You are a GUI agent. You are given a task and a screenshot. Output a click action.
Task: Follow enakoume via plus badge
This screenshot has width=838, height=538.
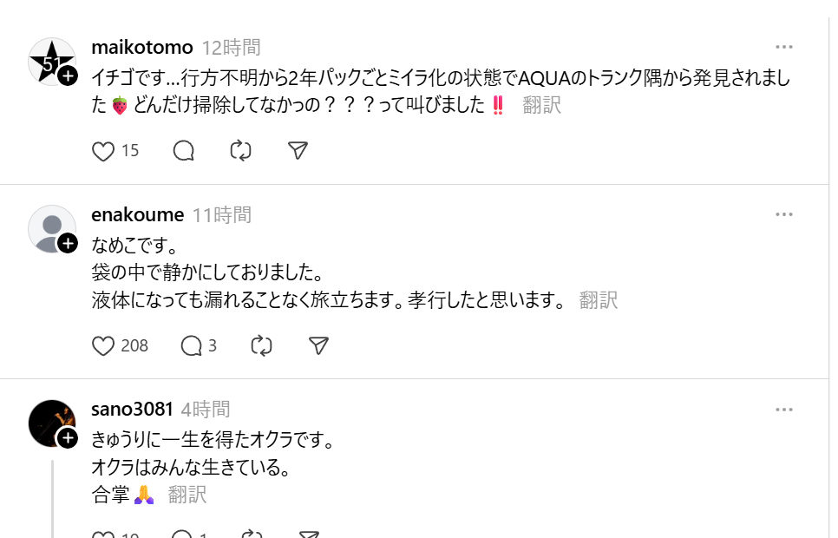tap(69, 244)
